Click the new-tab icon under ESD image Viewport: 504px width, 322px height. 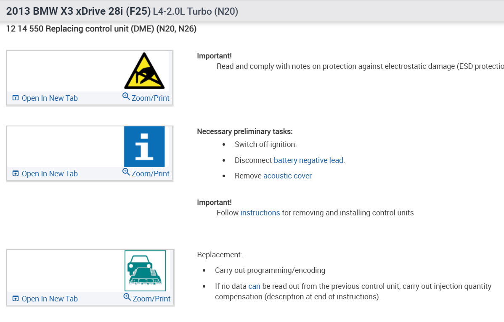pos(16,98)
